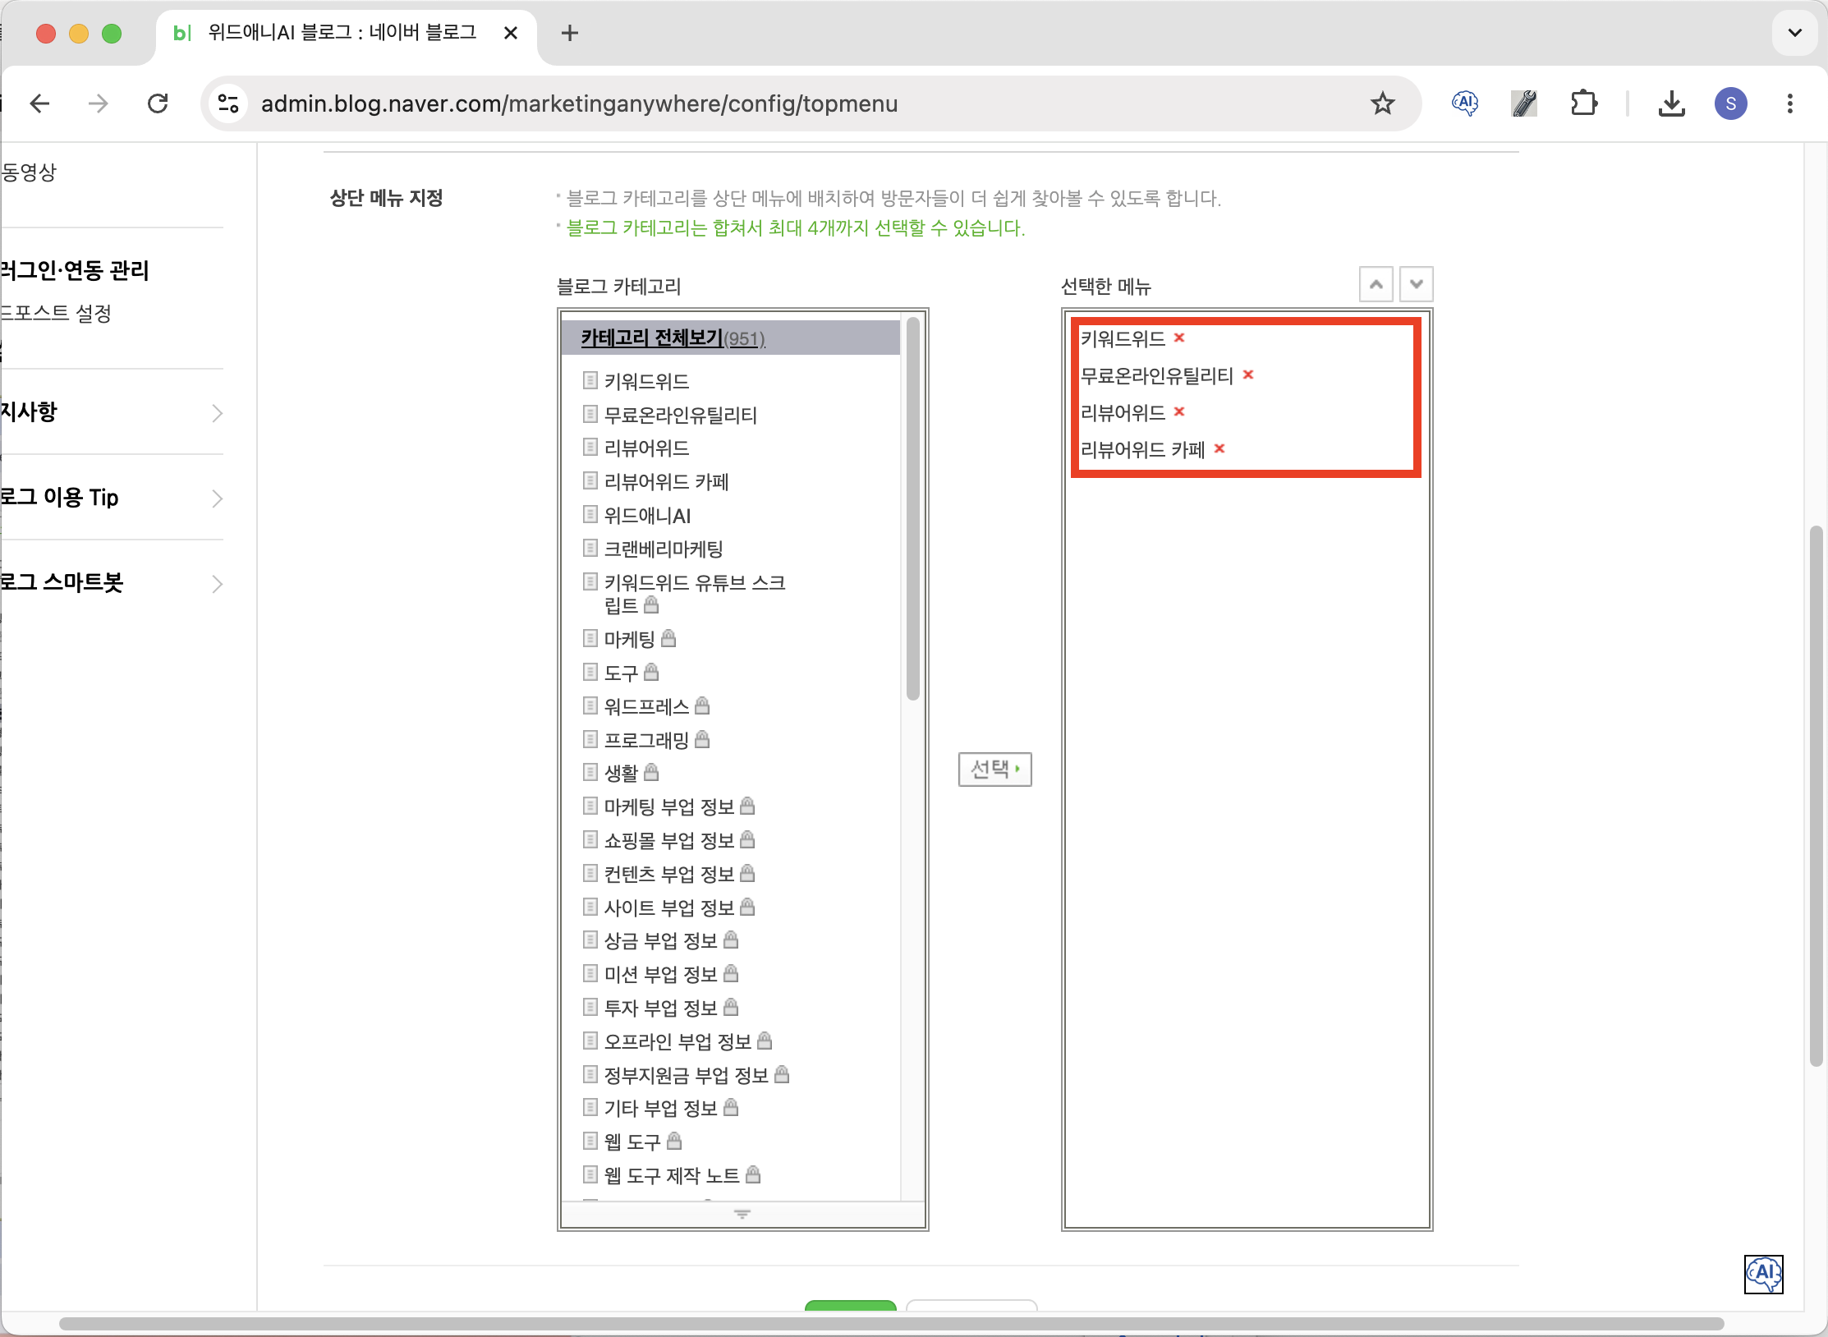The image size is (1828, 1337).
Task: Click the 선택 button to add category
Action: (x=995, y=770)
